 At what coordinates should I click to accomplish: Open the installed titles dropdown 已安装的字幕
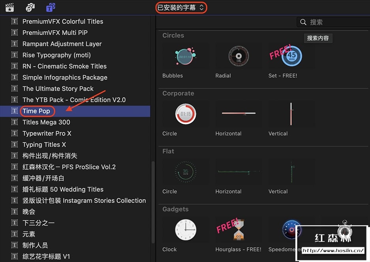(181, 8)
